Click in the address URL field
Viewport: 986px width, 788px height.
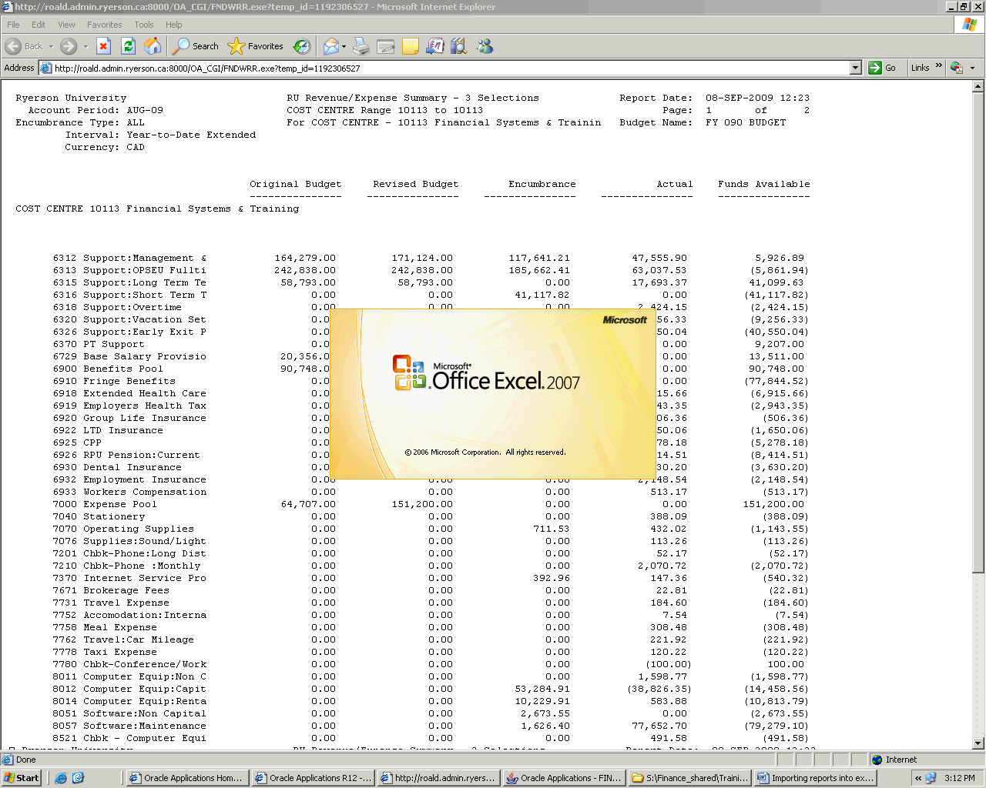pos(447,68)
